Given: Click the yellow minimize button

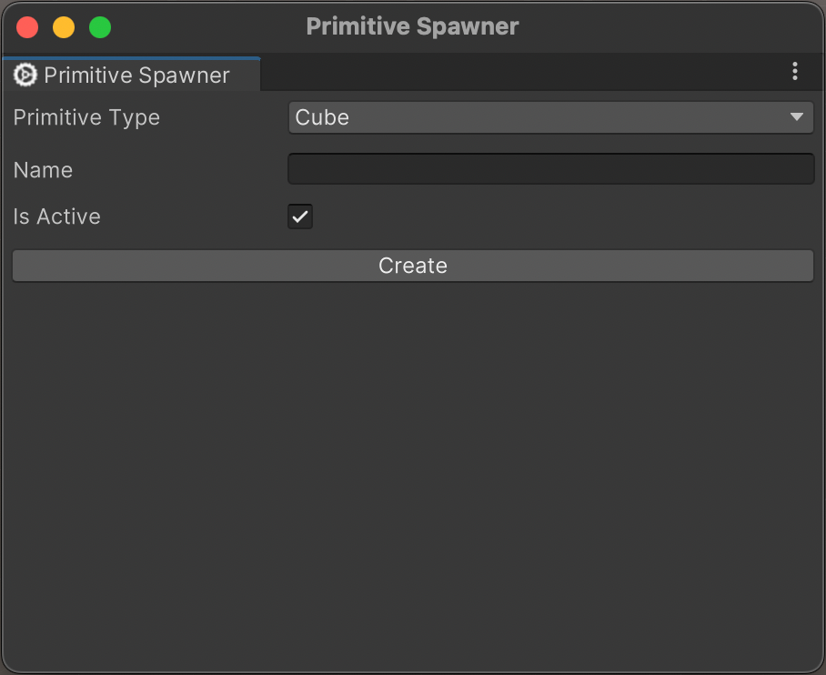Looking at the screenshot, I should tap(63, 27).
